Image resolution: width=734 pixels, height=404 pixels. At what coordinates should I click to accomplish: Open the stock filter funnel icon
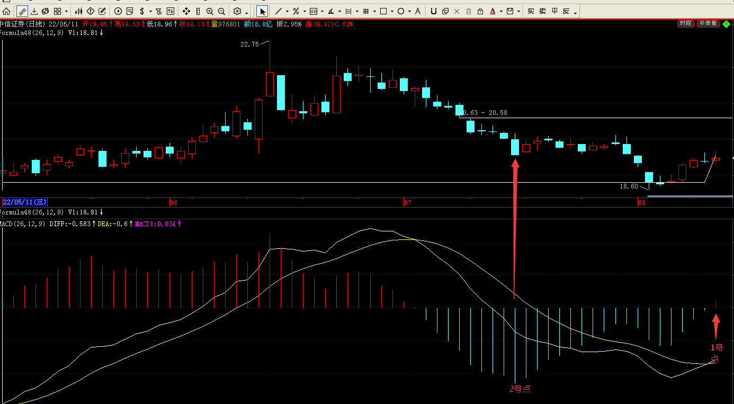tap(158, 11)
